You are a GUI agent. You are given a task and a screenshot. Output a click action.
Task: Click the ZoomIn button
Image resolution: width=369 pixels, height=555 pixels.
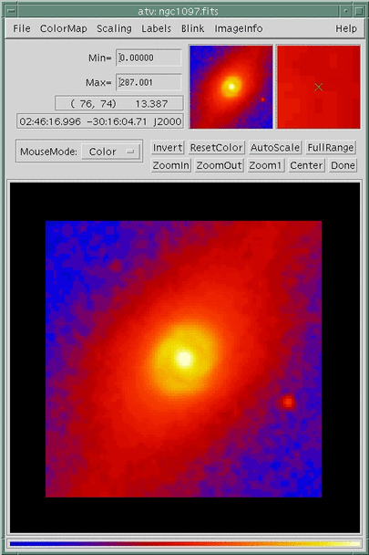click(170, 165)
